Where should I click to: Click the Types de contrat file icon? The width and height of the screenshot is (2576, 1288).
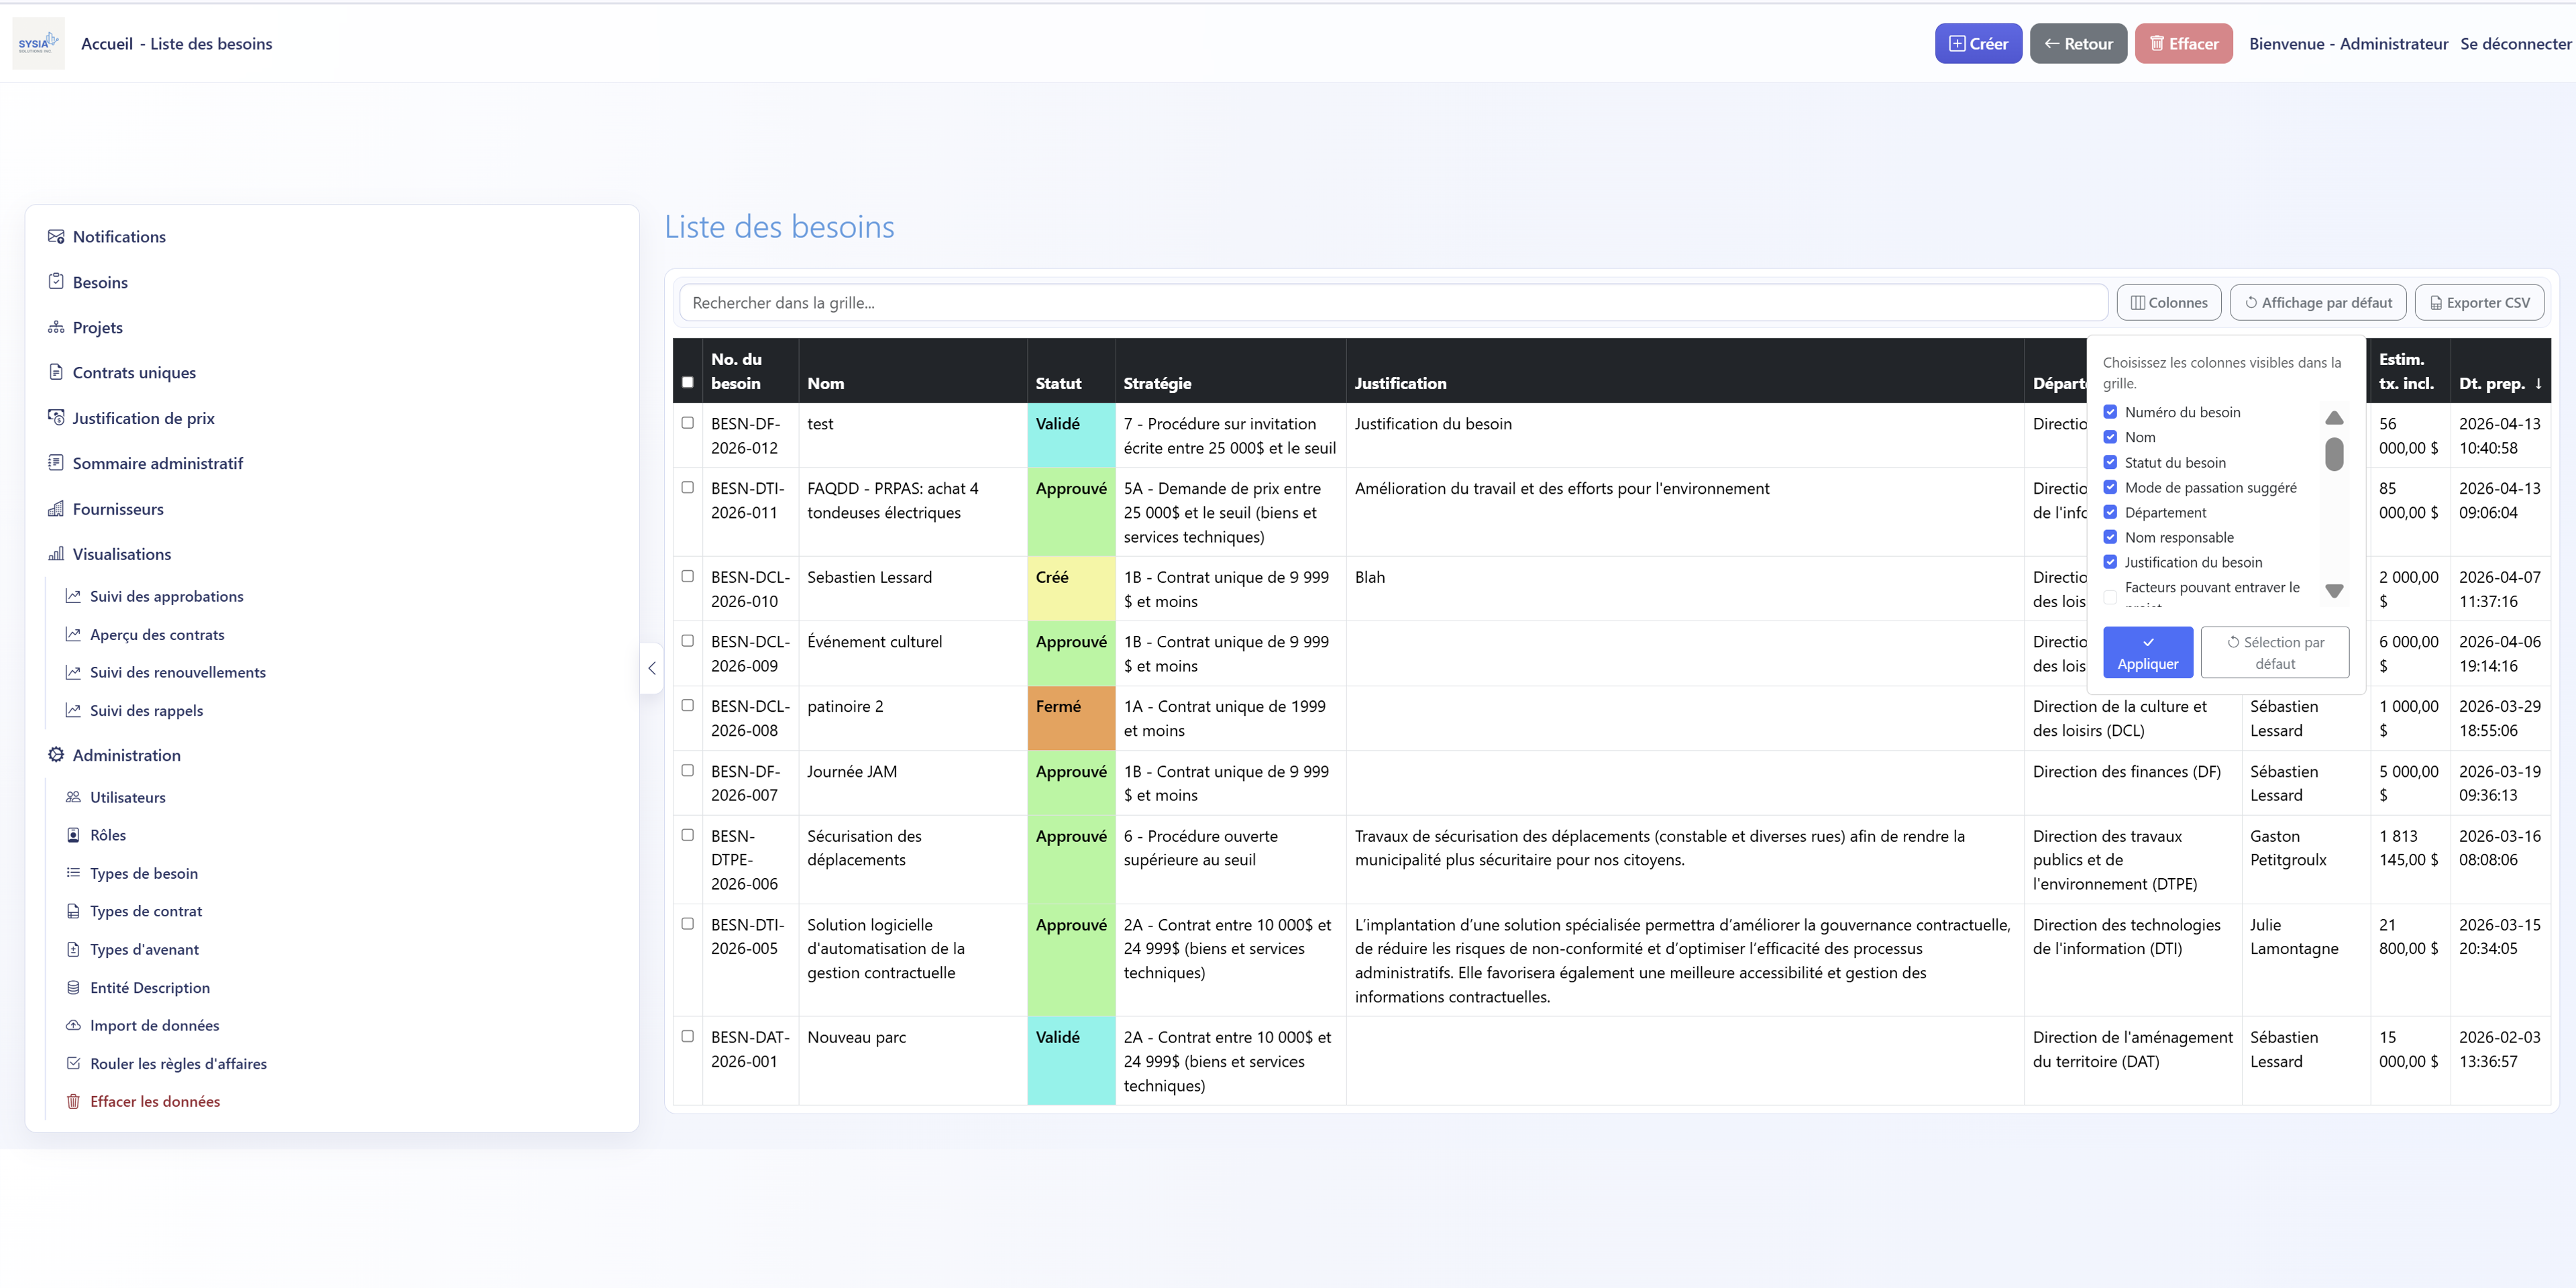point(73,911)
